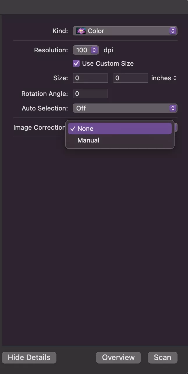
Task: Click the checkmark next to None
Action: click(73, 128)
